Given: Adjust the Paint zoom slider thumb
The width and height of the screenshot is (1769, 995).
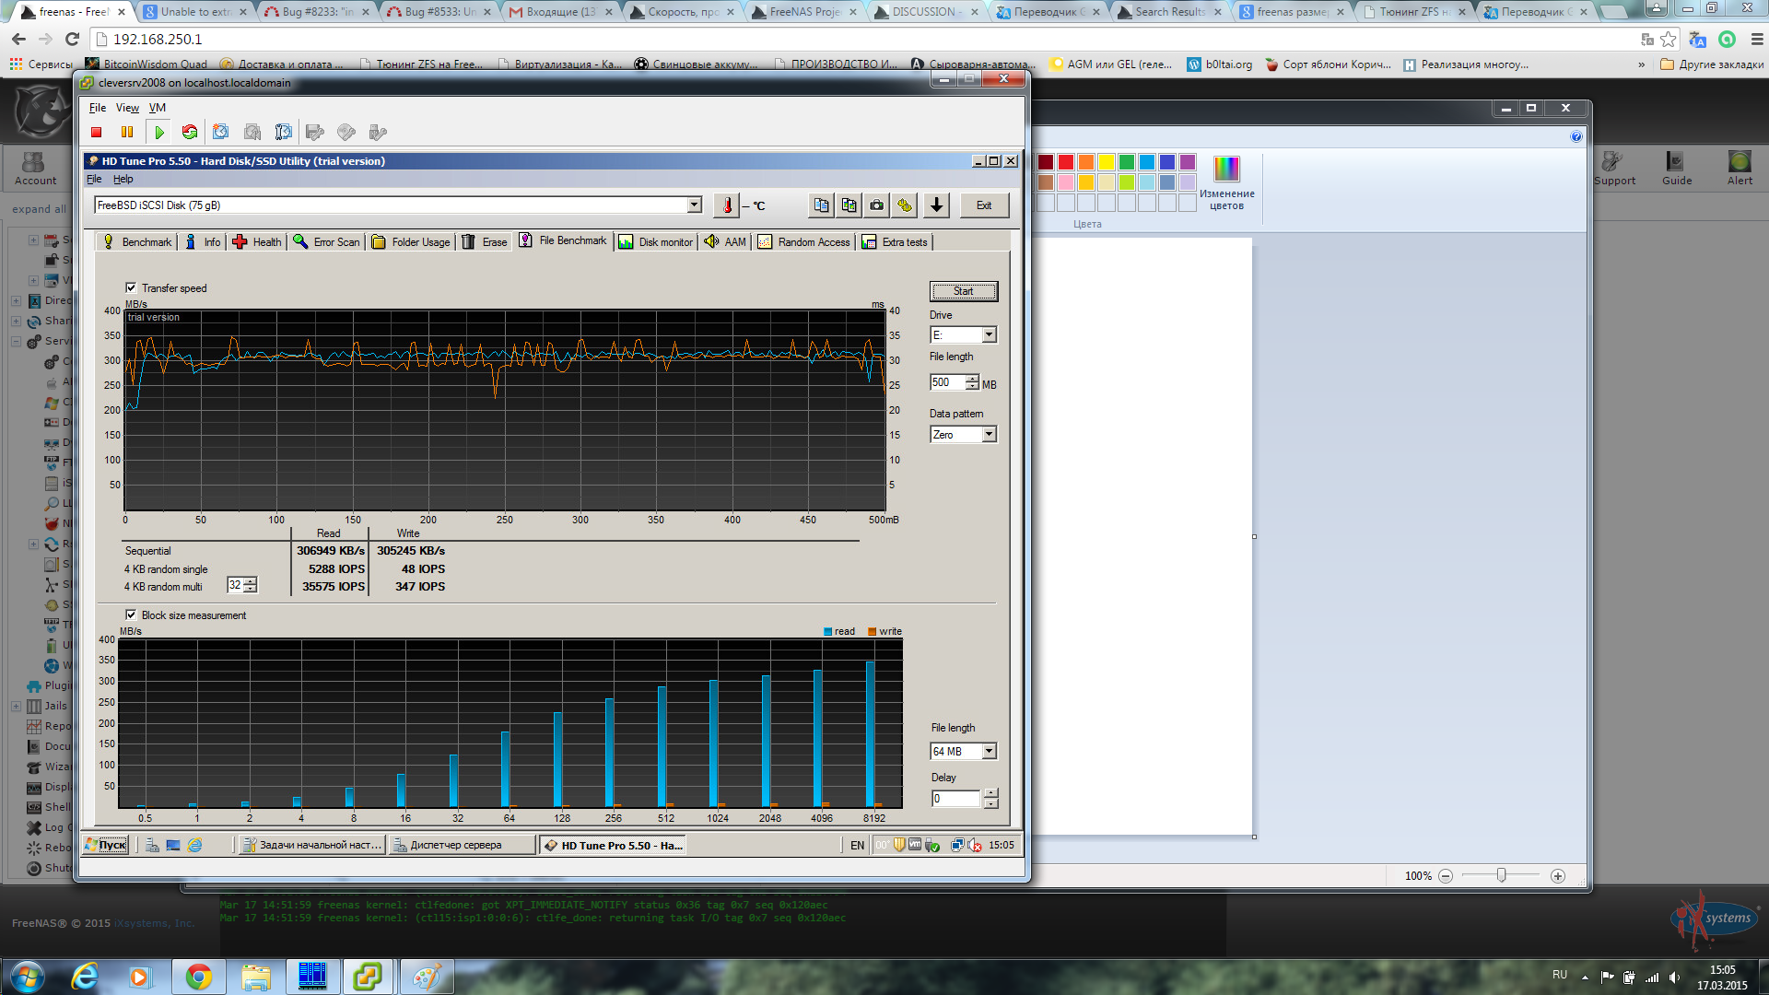Looking at the screenshot, I should coord(1502,875).
